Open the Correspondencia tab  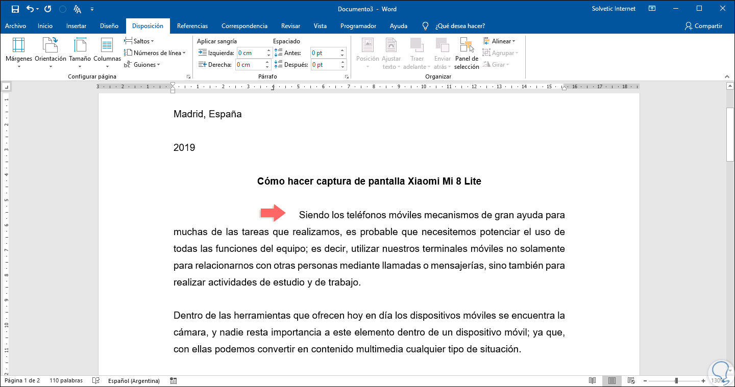244,26
